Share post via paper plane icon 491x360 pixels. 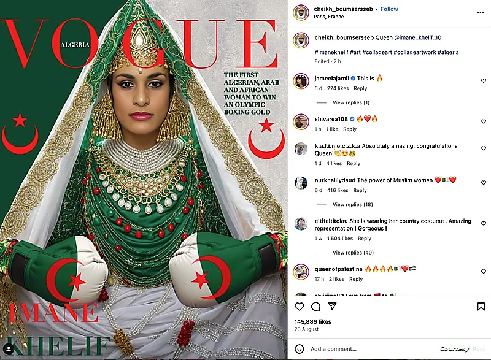coord(332,306)
